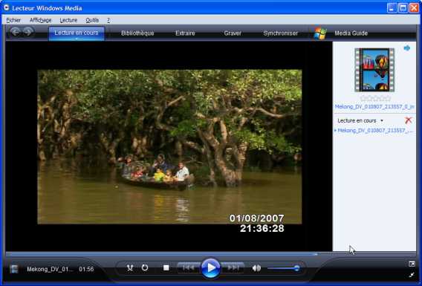422x286 pixels.
Task: Switch to the Graver tab
Action: click(233, 33)
